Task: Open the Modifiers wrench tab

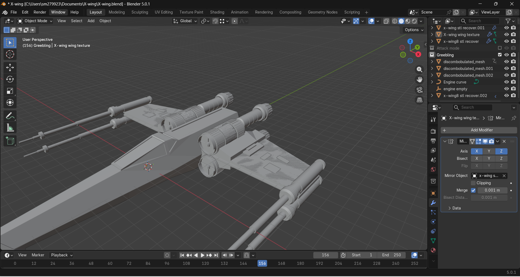Action: tap(433, 203)
